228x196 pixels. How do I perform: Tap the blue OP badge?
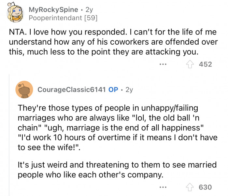(x=113, y=90)
